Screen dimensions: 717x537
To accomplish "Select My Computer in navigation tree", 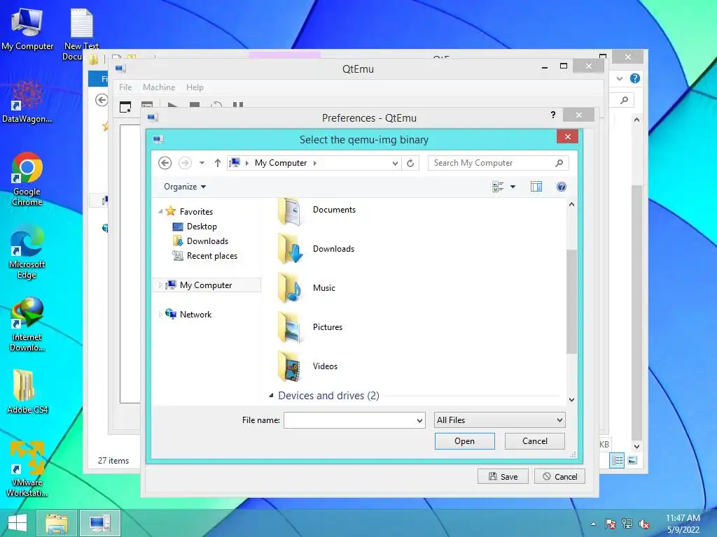I will click(x=207, y=285).
